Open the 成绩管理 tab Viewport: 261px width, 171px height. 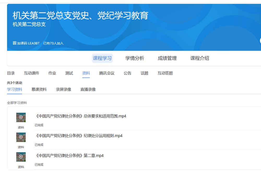(x=167, y=58)
